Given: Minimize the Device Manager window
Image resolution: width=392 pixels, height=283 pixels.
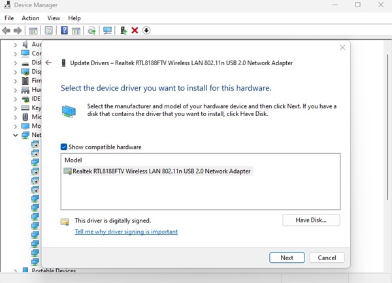Looking at the screenshot, I should (335, 5).
